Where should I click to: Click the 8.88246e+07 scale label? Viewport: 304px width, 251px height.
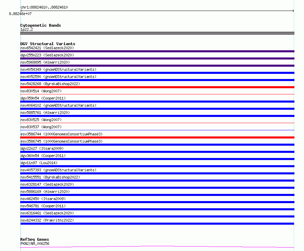coord(20,14)
